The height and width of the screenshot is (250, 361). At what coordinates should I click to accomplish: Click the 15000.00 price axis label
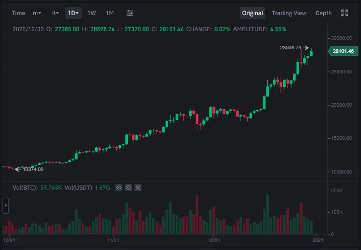tap(341, 138)
